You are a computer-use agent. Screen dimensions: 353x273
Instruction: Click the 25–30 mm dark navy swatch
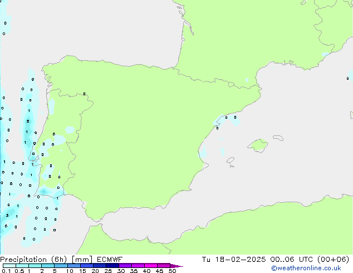click(112, 266)
